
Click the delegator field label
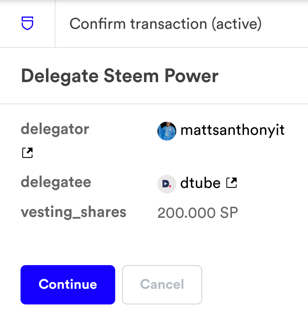[x=55, y=129]
